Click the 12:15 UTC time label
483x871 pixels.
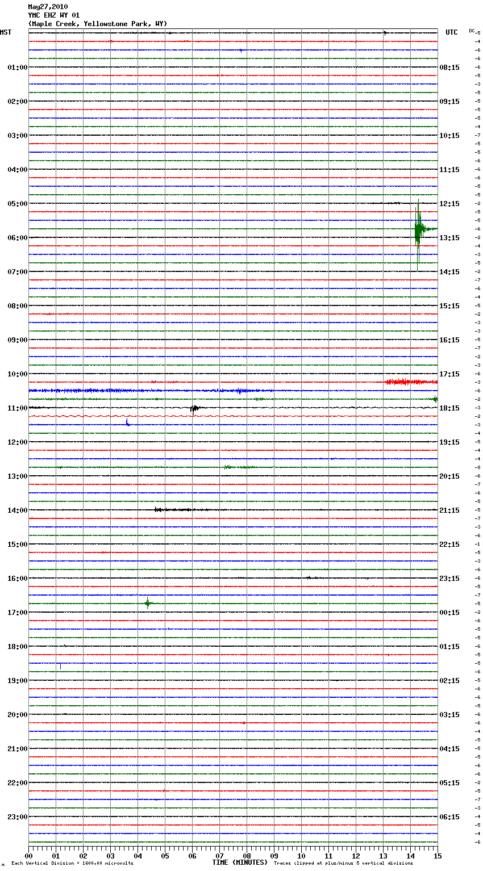coord(449,204)
